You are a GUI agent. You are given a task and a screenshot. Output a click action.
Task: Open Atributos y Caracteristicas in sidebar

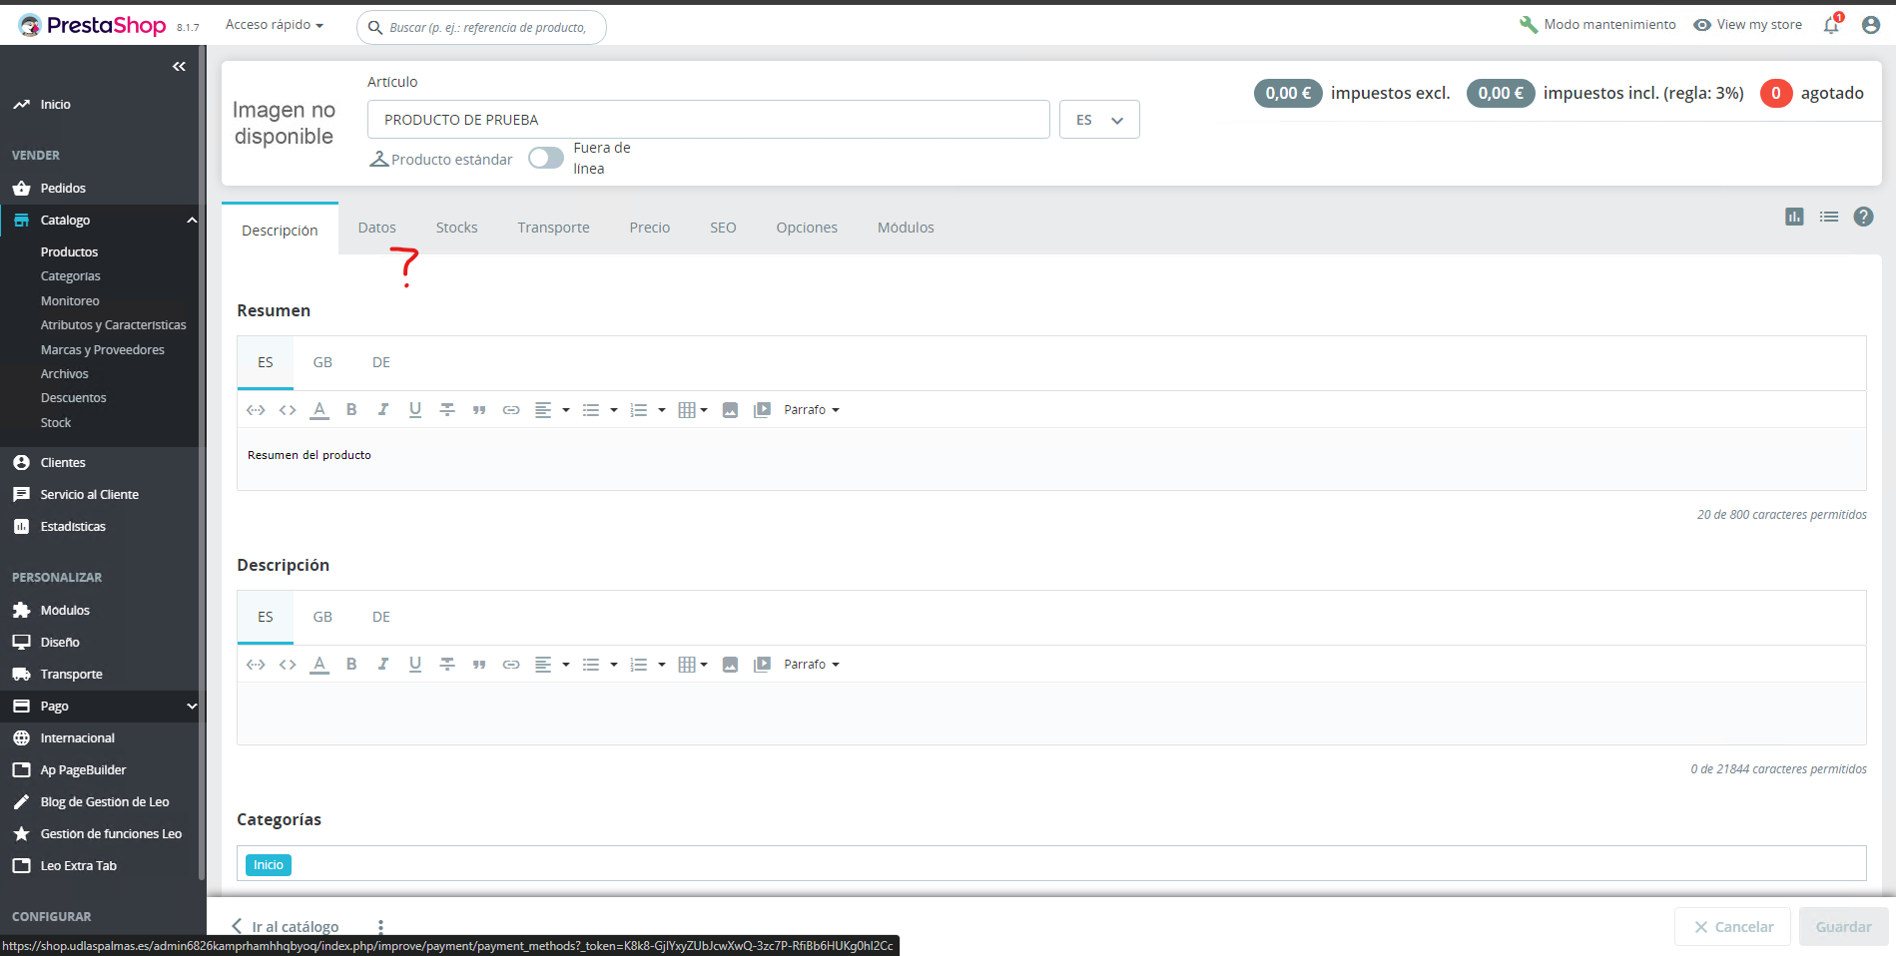click(114, 325)
